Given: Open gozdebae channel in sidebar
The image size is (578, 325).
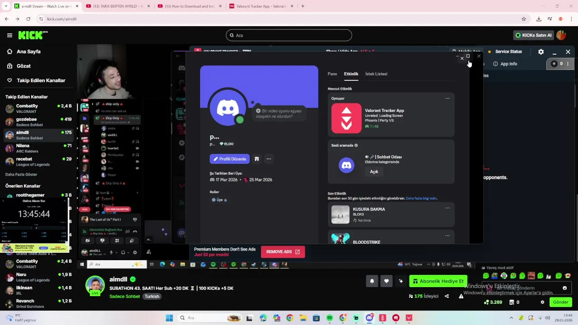Looking at the screenshot, I should pos(38,122).
